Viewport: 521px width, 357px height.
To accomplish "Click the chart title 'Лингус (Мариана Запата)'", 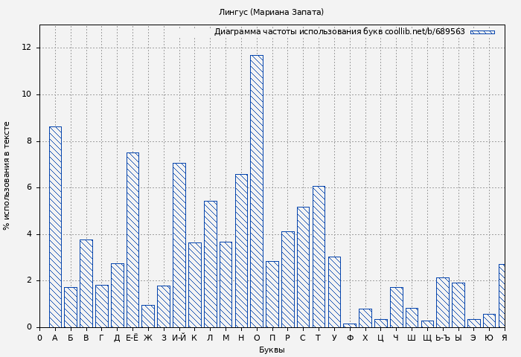I will (x=271, y=12).
